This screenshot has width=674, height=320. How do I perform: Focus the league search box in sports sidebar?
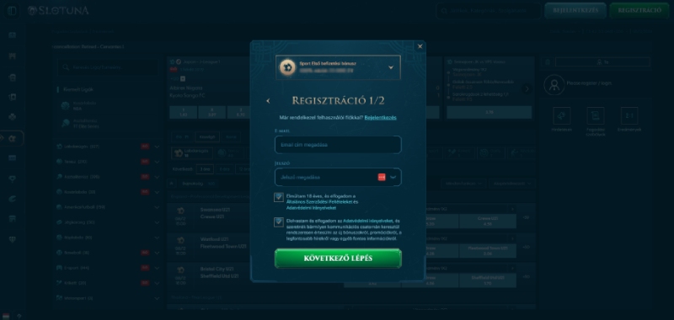pyautogui.click(x=108, y=67)
